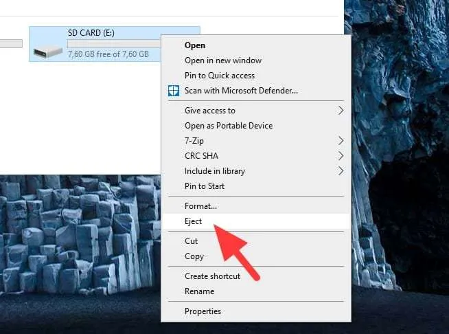Choose Open in the context menu
This screenshot has height=334, width=449.
click(x=256, y=45)
